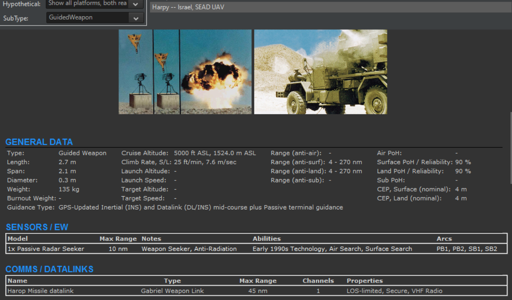Open the Hypothetical platforms dropdown
The height and width of the screenshot is (300, 512).
pyautogui.click(x=95, y=4)
